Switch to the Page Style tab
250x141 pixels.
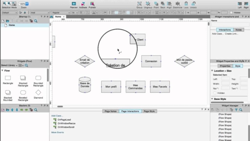[x=149, y=111]
